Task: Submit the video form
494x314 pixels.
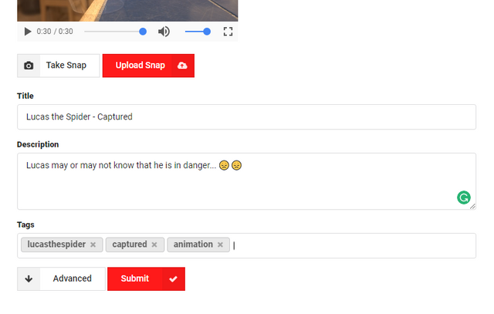Action: [146, 279]
